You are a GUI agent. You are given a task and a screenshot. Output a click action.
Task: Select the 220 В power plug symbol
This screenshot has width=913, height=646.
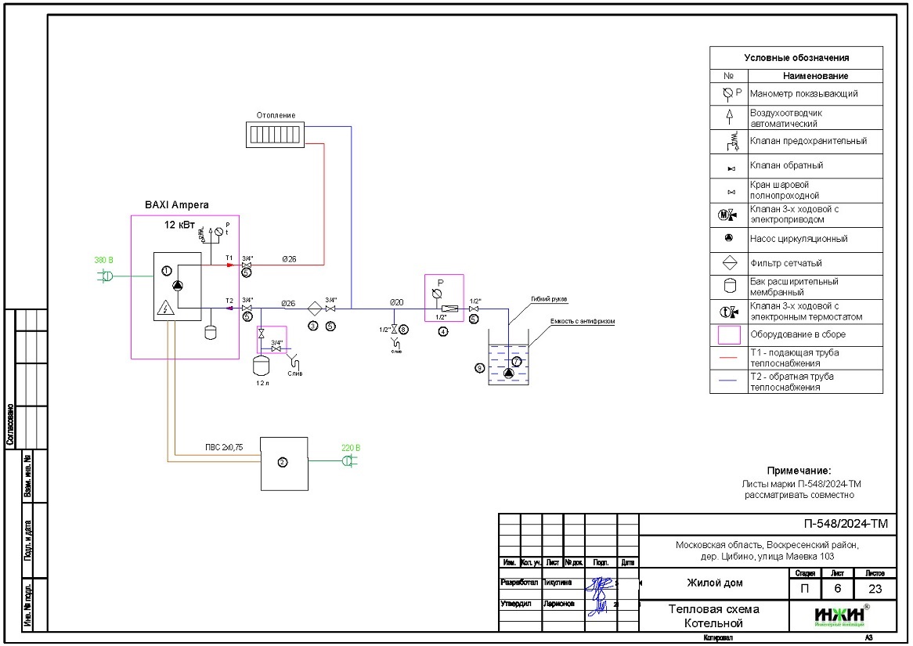(349, 462)
